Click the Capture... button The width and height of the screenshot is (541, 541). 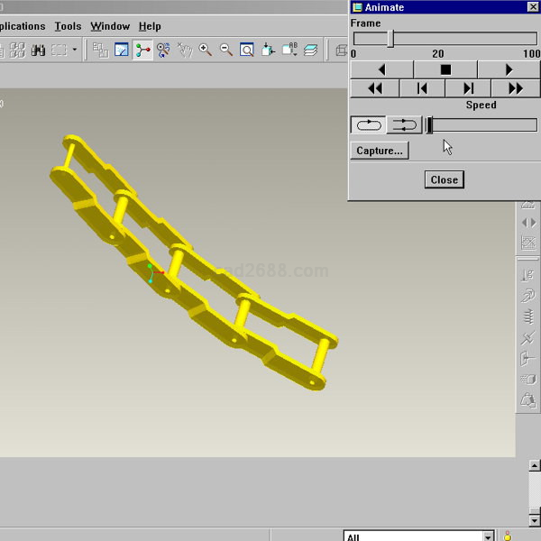[x=380, y=151]
